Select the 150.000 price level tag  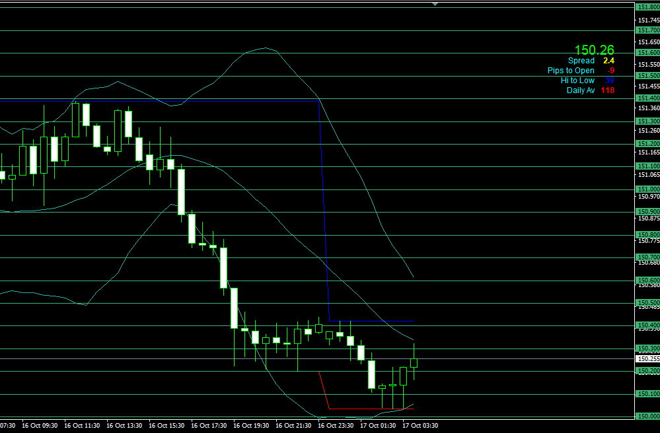[647, 416]
